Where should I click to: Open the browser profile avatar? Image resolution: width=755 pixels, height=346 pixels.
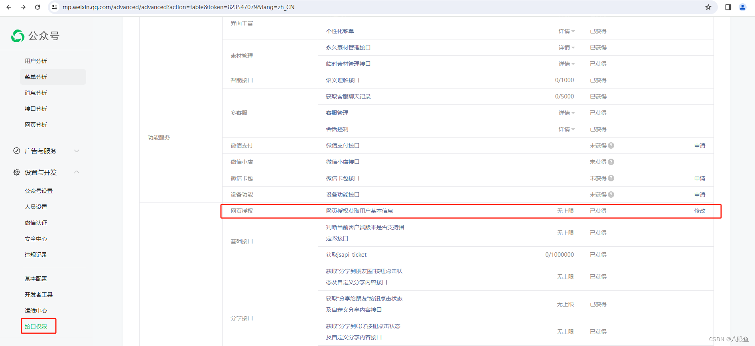(743, 7)
